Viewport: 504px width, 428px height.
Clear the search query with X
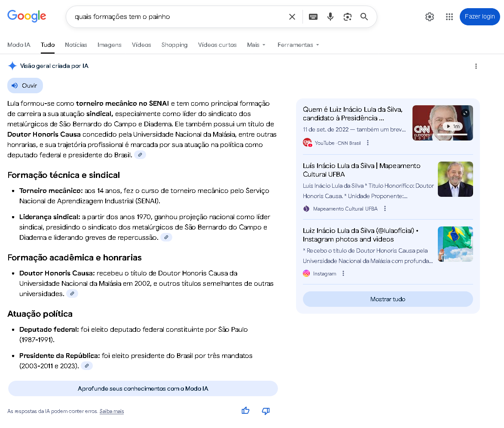coord(292,17)
